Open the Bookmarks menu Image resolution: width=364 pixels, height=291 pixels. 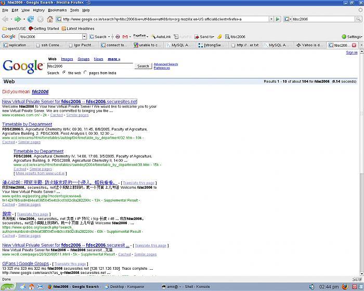[x=57, y=10]
